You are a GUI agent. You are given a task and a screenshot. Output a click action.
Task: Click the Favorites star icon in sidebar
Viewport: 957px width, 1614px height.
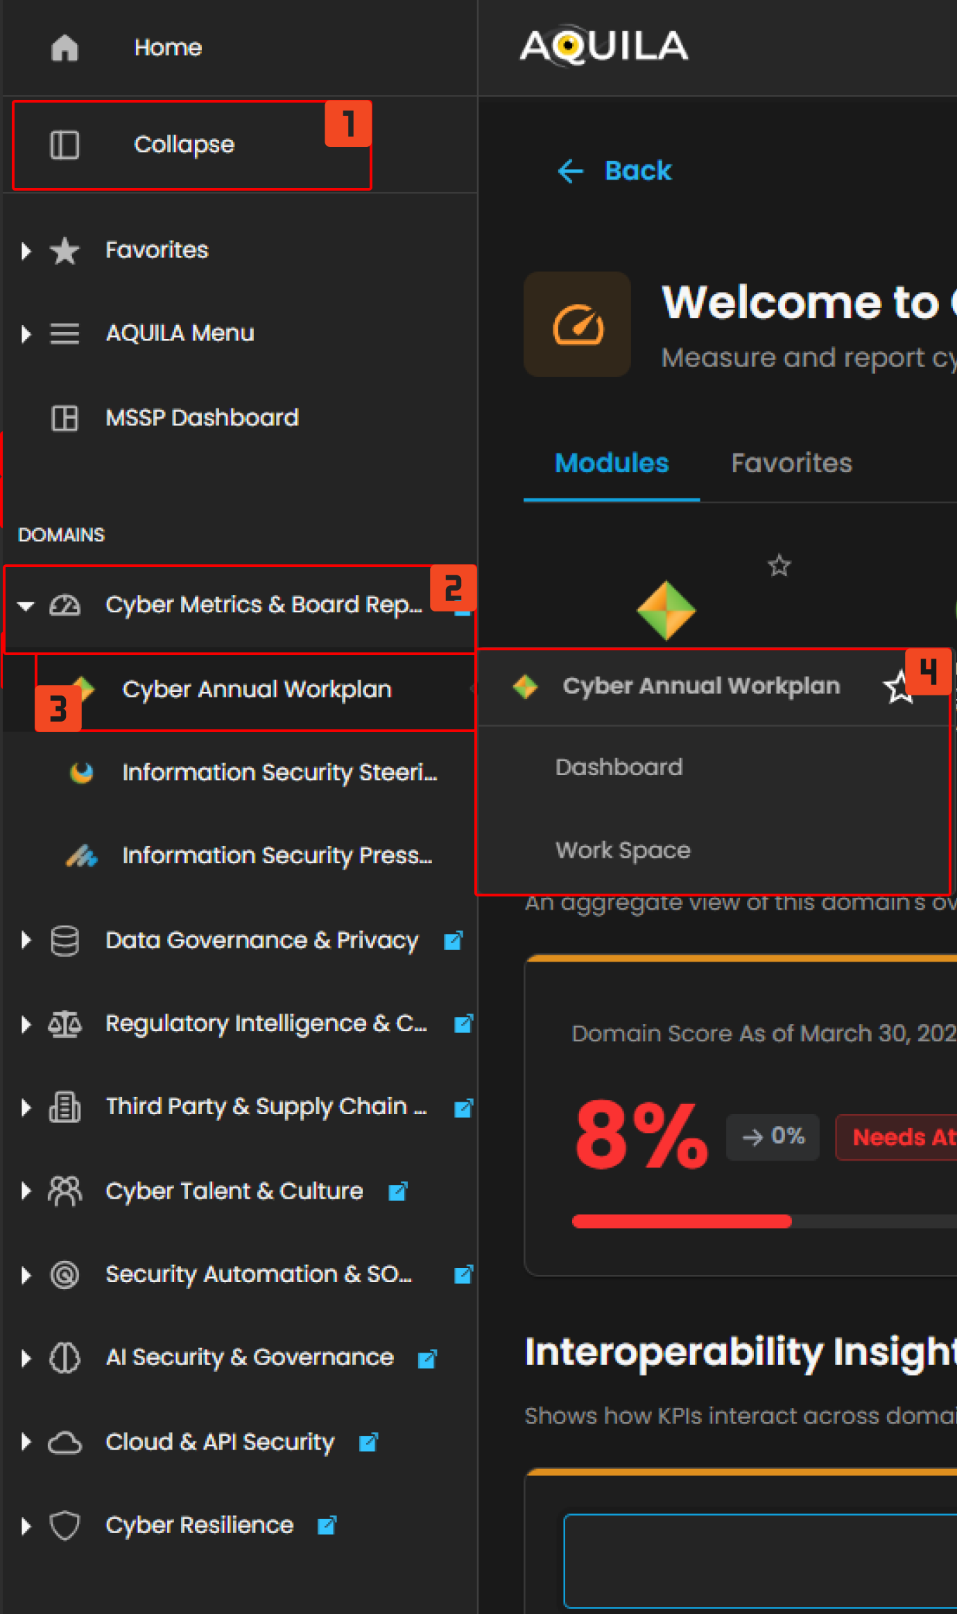64,250
